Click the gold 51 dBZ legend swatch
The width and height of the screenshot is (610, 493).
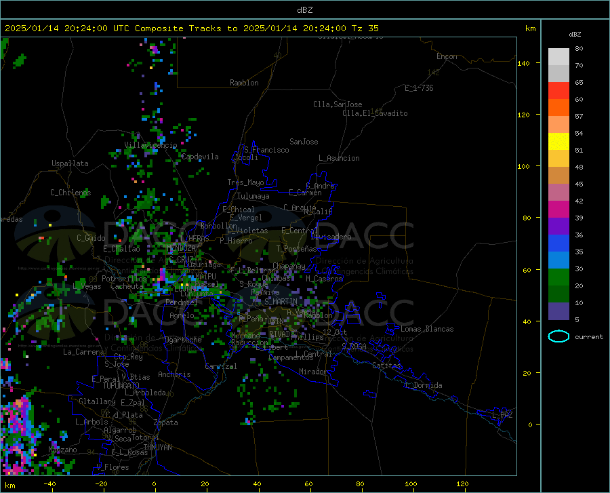coord(558,159)
